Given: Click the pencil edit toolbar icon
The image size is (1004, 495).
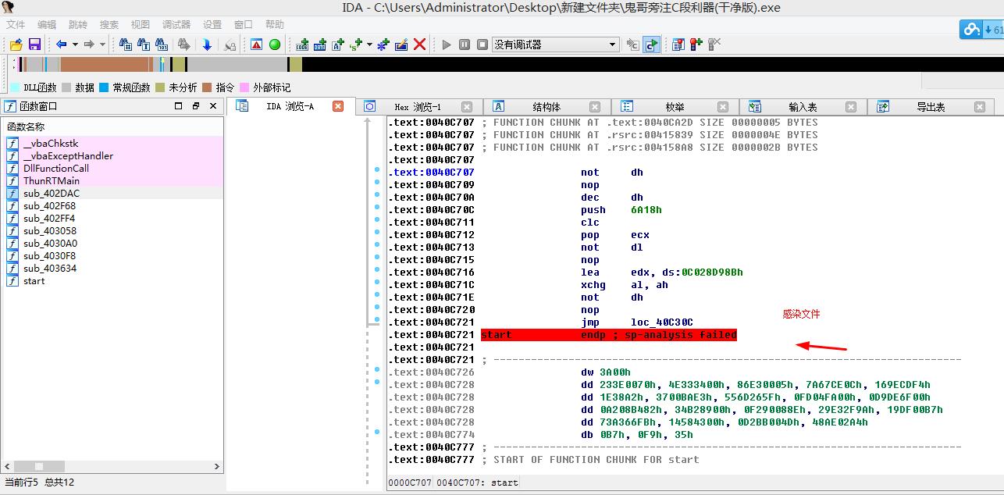Looking at the screenshot, I should click(401, 45).
